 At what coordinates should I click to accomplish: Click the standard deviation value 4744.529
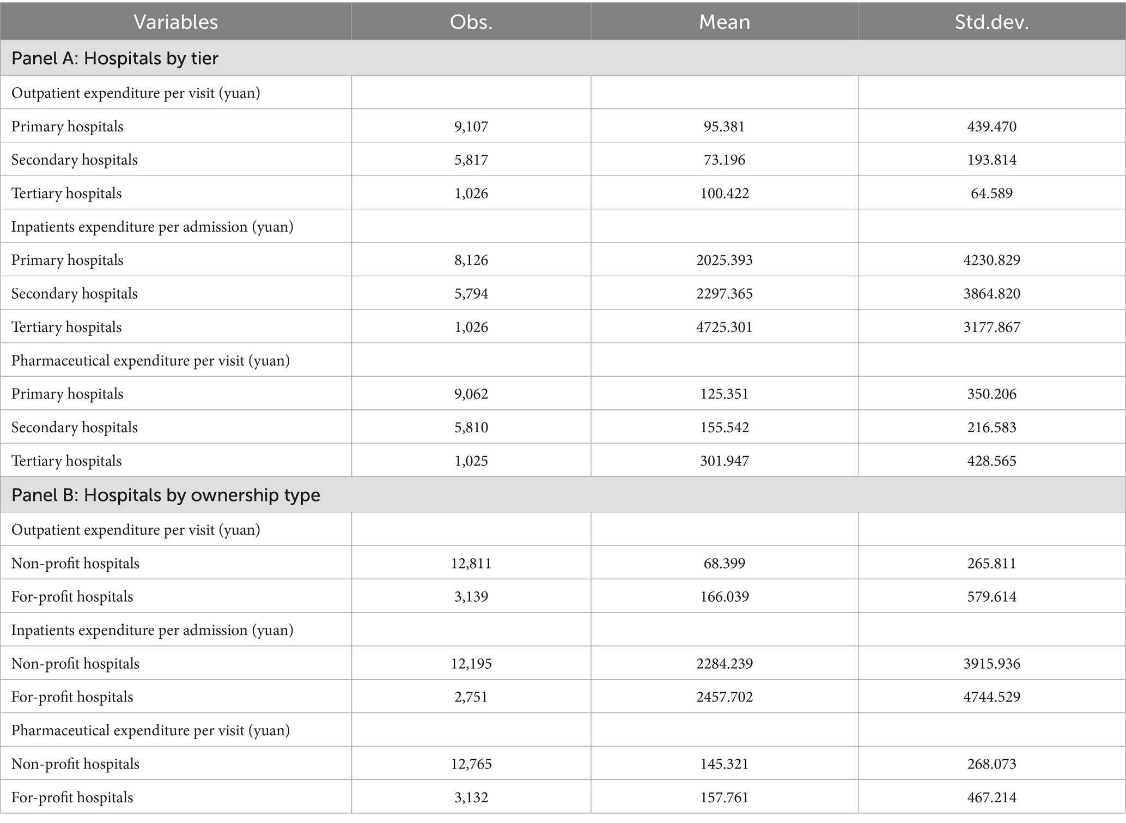point(991,697)
